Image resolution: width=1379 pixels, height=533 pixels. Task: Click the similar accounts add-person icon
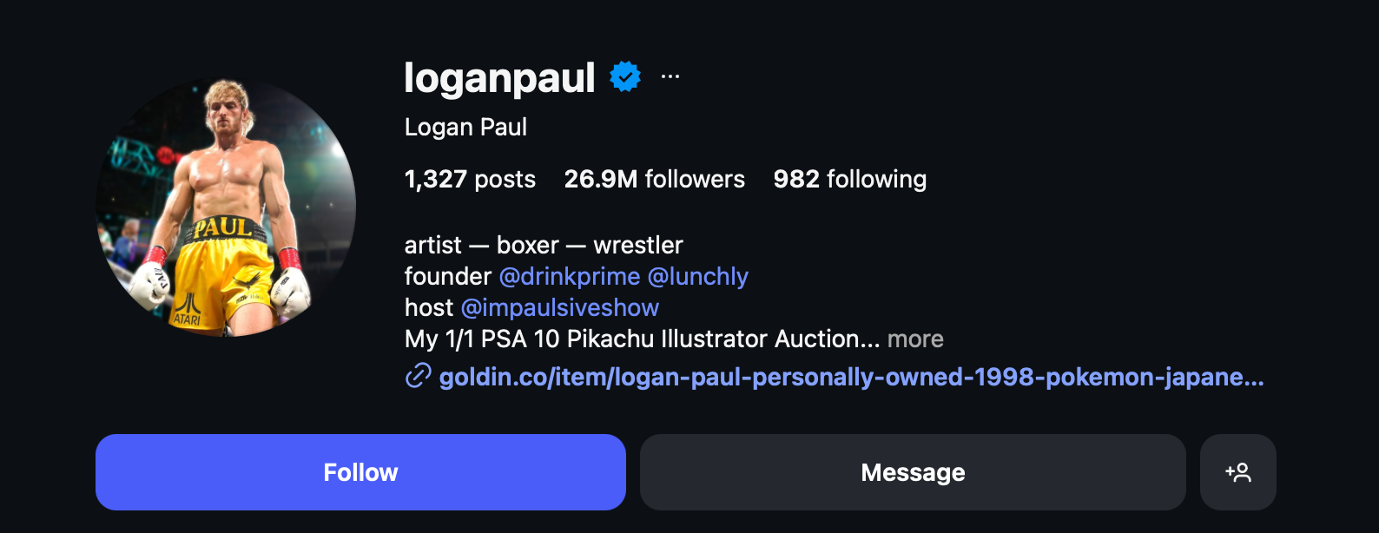pyautogui.click(x=1238, y=472)
